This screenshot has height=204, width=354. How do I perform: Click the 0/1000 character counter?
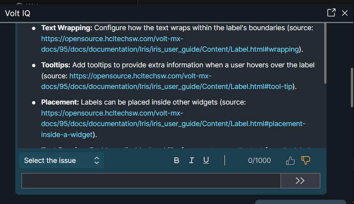point(259,160)
